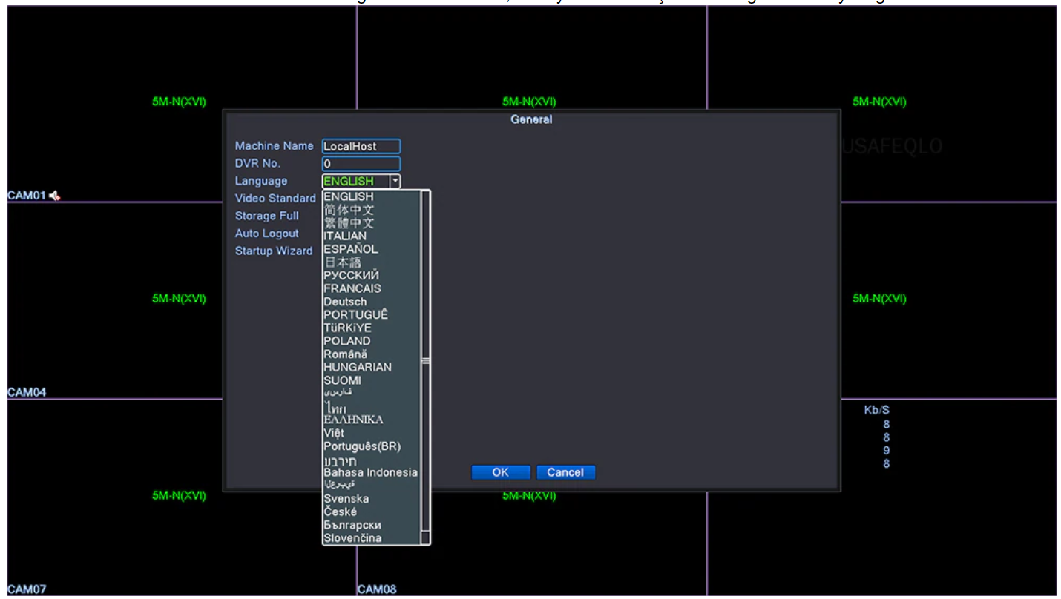Choose Deutsch language option

pyautogui.click(x=345, y=302)
